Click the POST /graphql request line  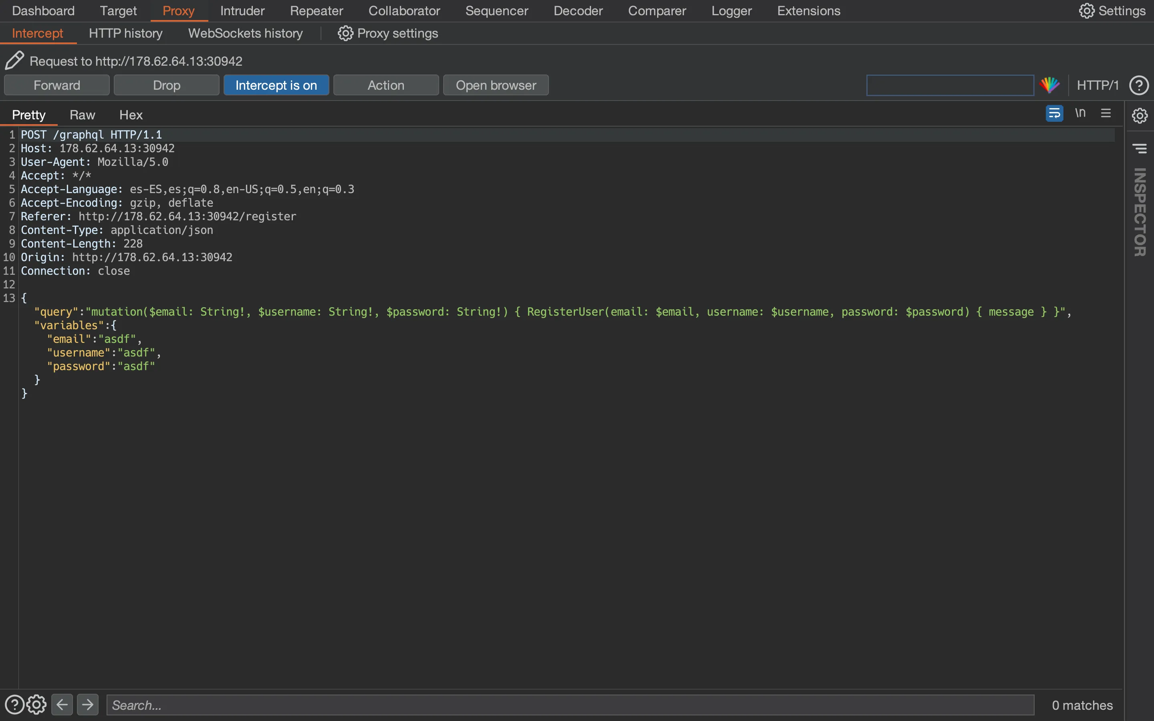tap(91, 135)
